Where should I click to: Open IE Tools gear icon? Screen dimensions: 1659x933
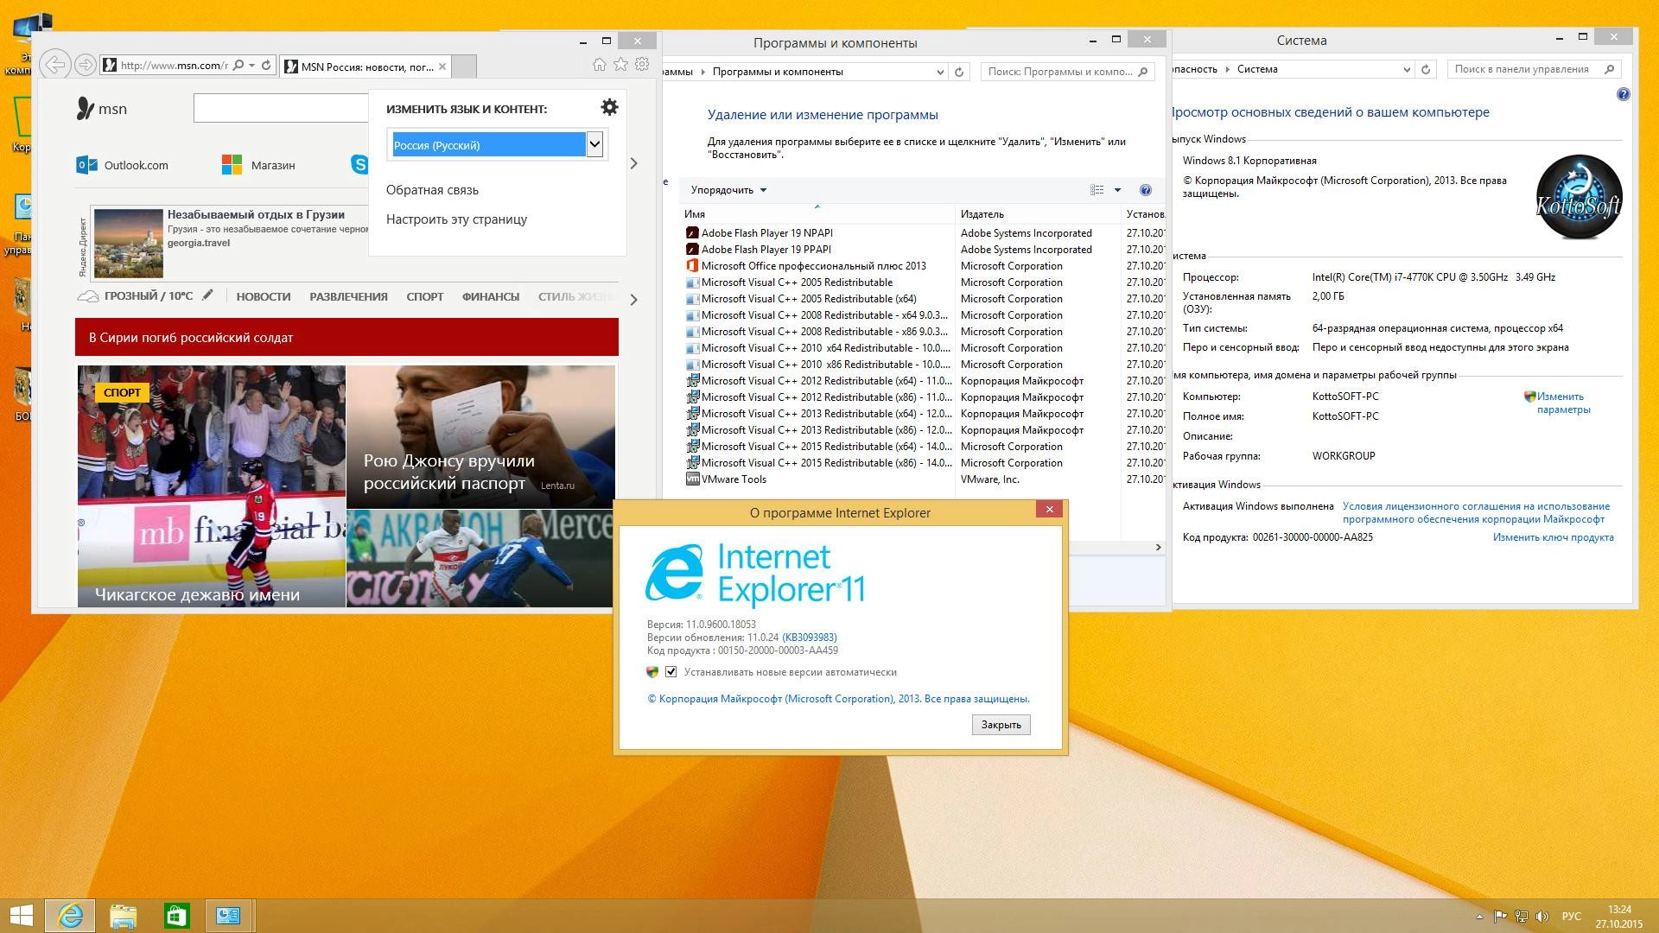click(x=642, y=64)
